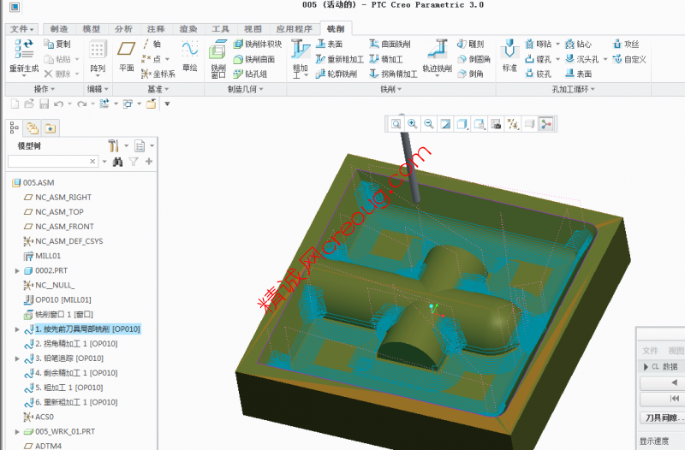Screen dimensions: 685x450
Task: Click the refit view icon in graphics toolbar
Action: coord(396,124)
